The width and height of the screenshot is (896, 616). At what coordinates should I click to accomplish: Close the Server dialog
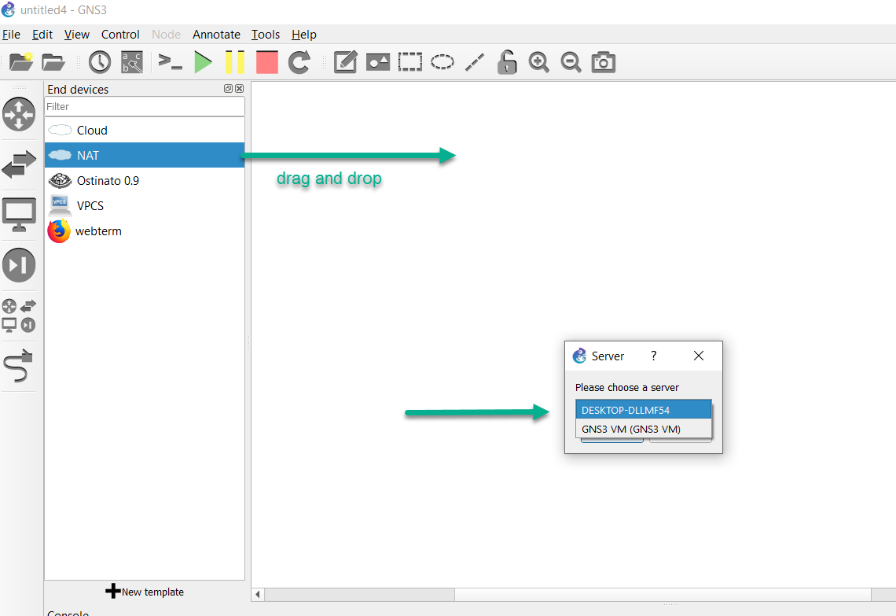[698, 356]
